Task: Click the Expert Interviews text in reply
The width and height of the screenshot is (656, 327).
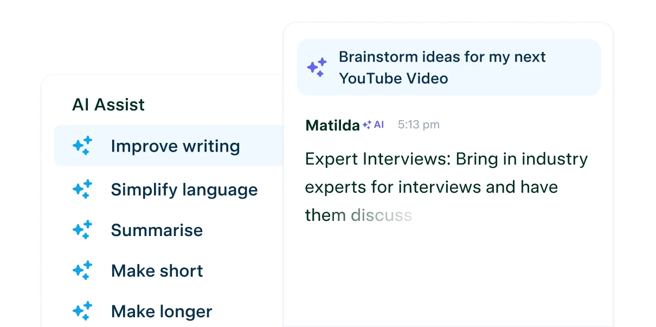Action: click(378, 159)
